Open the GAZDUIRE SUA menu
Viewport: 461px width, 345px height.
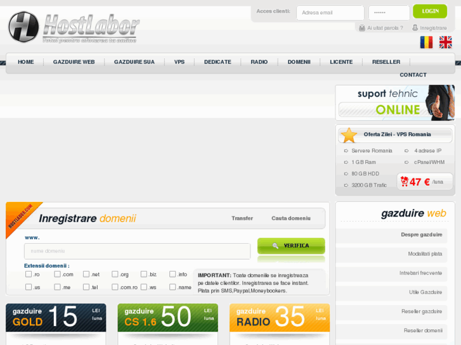[x=134, y=62]
